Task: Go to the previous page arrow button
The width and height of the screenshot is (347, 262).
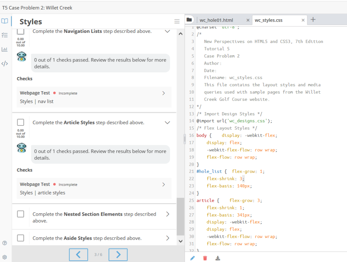Action: click(78, 255)
